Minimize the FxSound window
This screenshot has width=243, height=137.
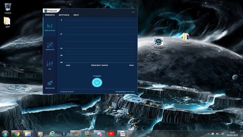[x=133, y=12]
